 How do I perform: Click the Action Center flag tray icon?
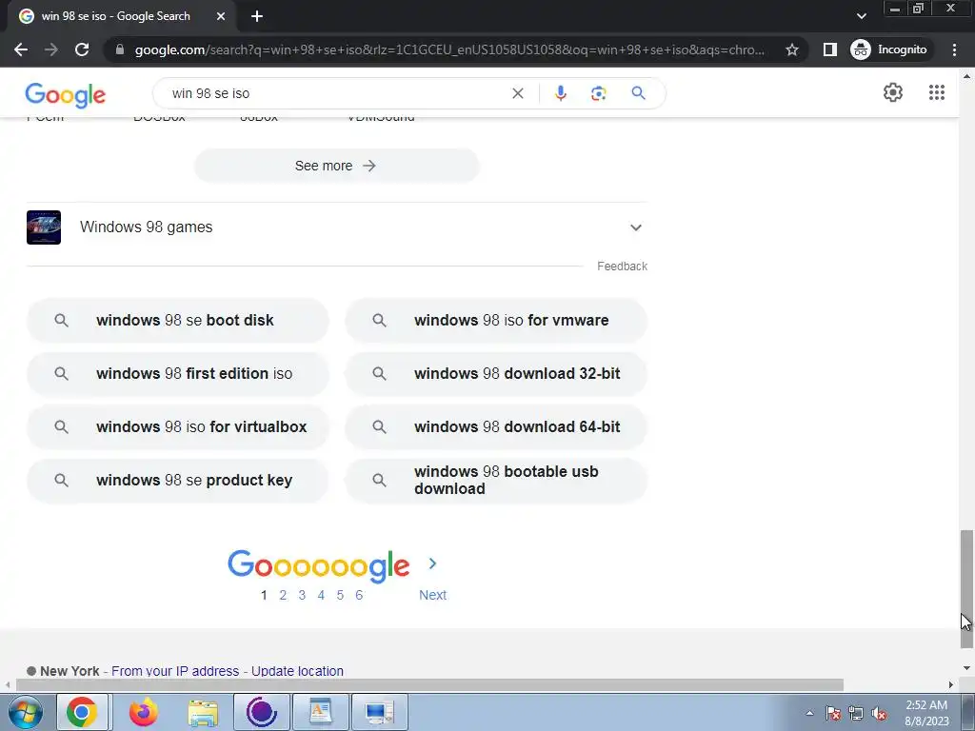coord(833,713)
